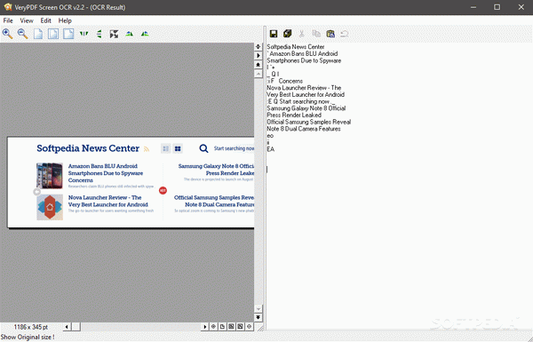Image resolution: width=533 pixels, height=342 pixels.
Task: Click 'Smartphones Due to Spyware' line in OCR result
Action: [x=304, y=60]
